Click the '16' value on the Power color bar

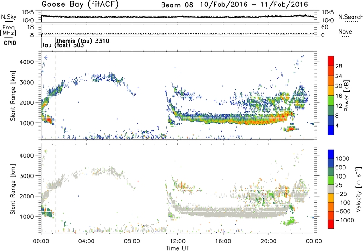coord(338,96)
